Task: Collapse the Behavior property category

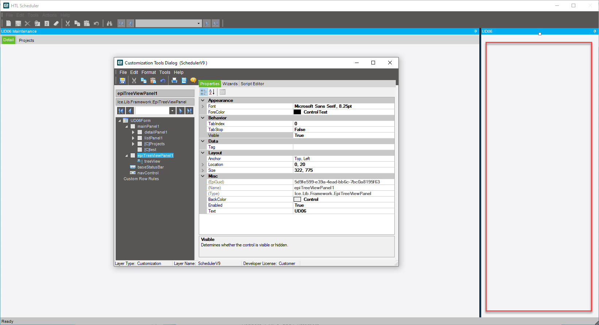Action: coord(203,118)
